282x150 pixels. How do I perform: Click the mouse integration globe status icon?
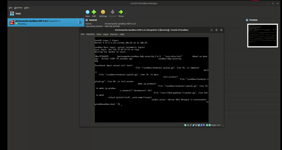click(207, 125)
